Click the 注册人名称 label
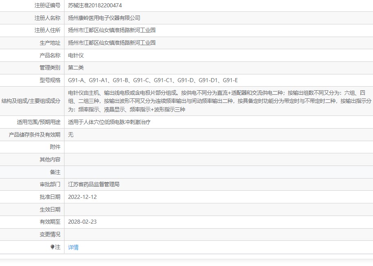This screenshot has width=373, height=266. coord(47,18)
